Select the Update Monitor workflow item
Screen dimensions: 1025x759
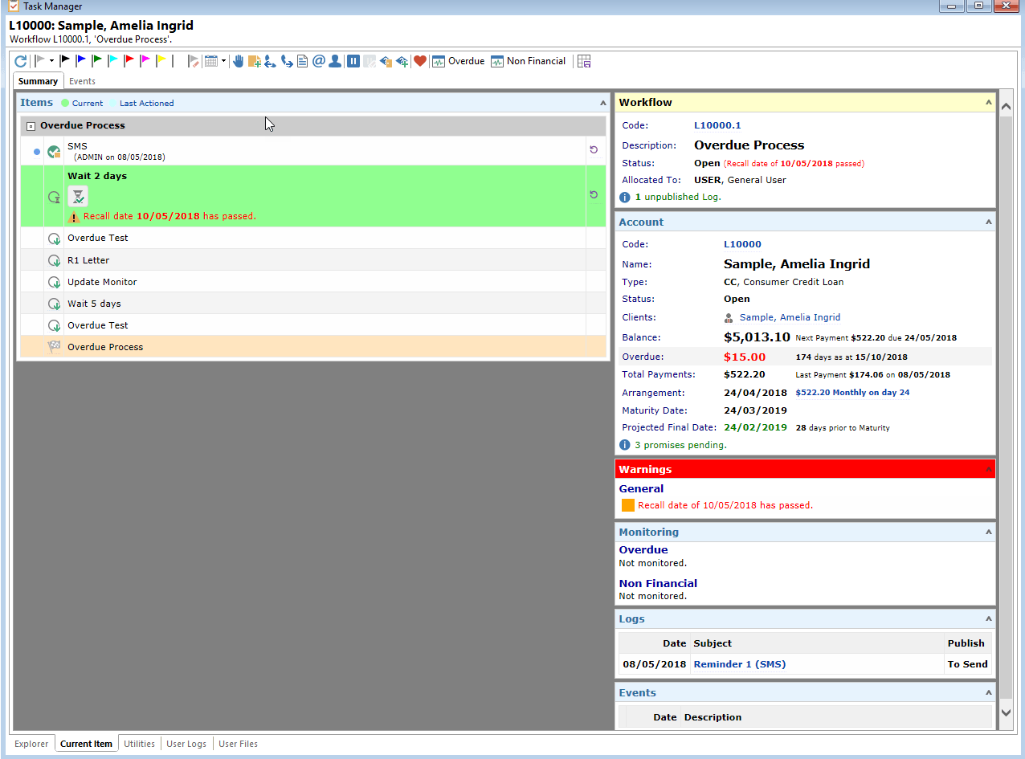pos(313,282)
